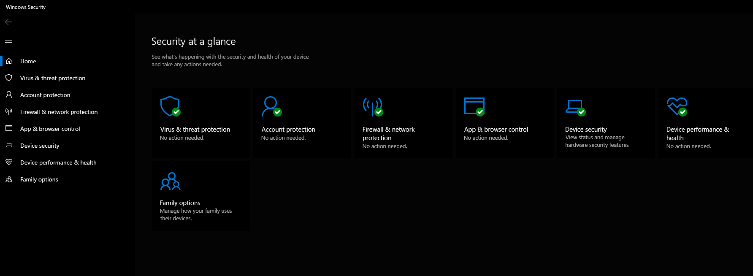Click the Account protection tile icon

(x=271, y=106)
